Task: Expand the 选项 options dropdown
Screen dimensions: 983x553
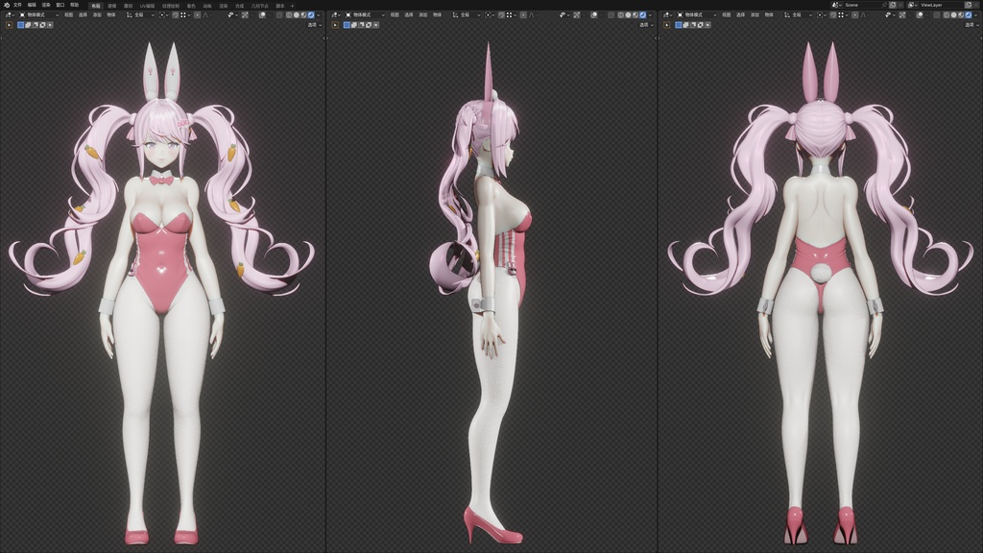Action: pos(315,28)
